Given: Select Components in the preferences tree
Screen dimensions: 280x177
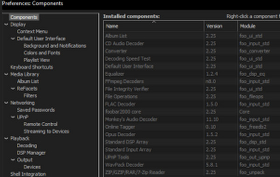Looking at the screenshot, I should pyautogui.click(x=24, y=17).
